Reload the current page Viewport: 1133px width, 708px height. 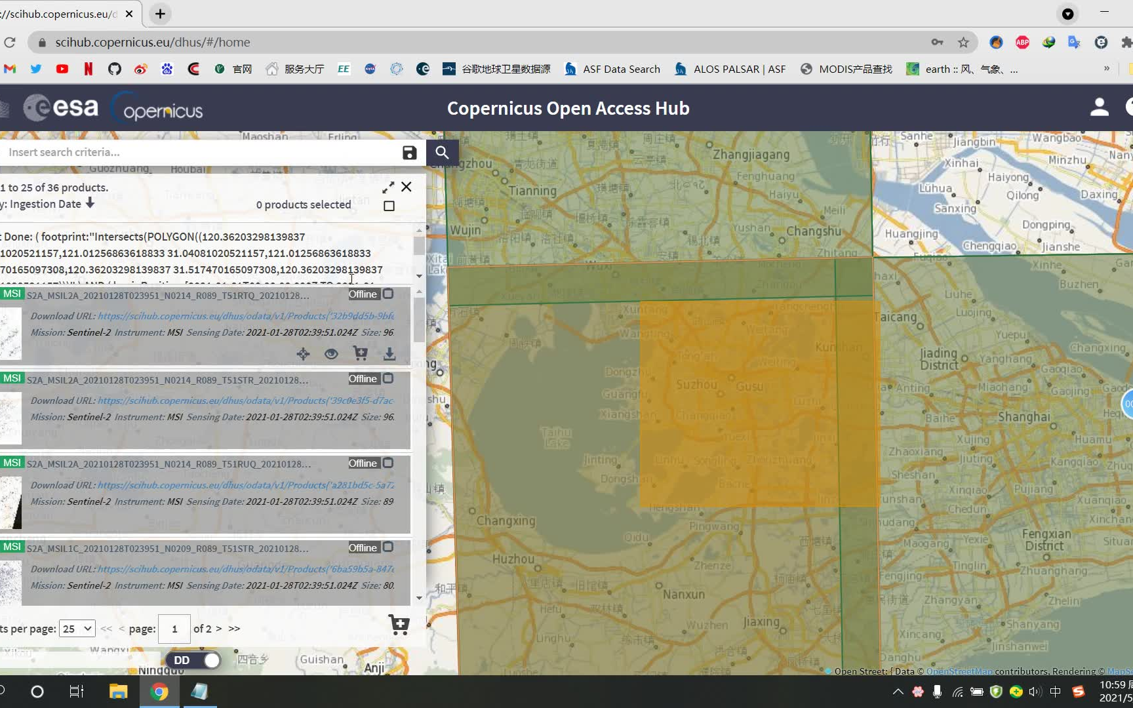tap(10, 42)
